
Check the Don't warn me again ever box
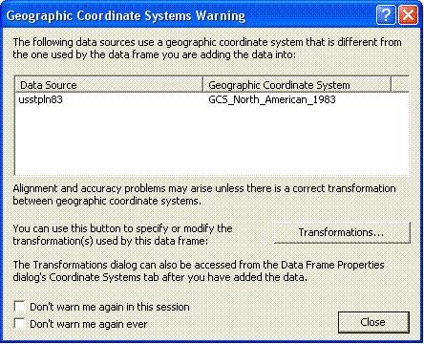click(20, 324)
